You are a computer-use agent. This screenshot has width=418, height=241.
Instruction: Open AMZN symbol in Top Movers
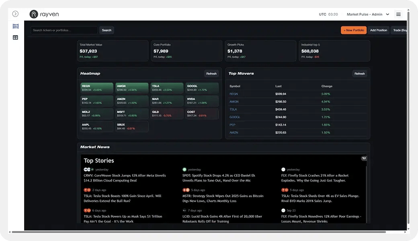pyautogui.click(x=234, y=132)
